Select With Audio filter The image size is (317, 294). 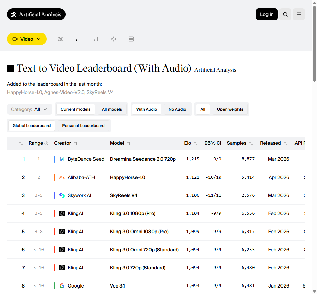click(147, 109)
